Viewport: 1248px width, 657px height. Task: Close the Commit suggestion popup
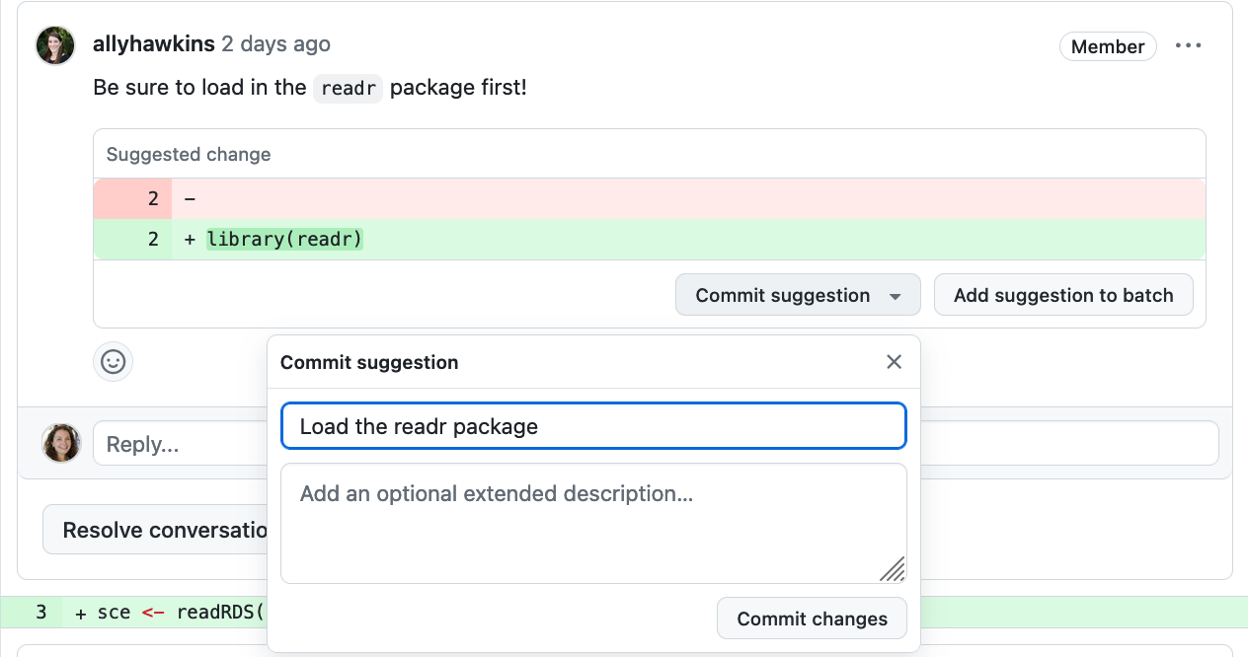click(894, 362)
